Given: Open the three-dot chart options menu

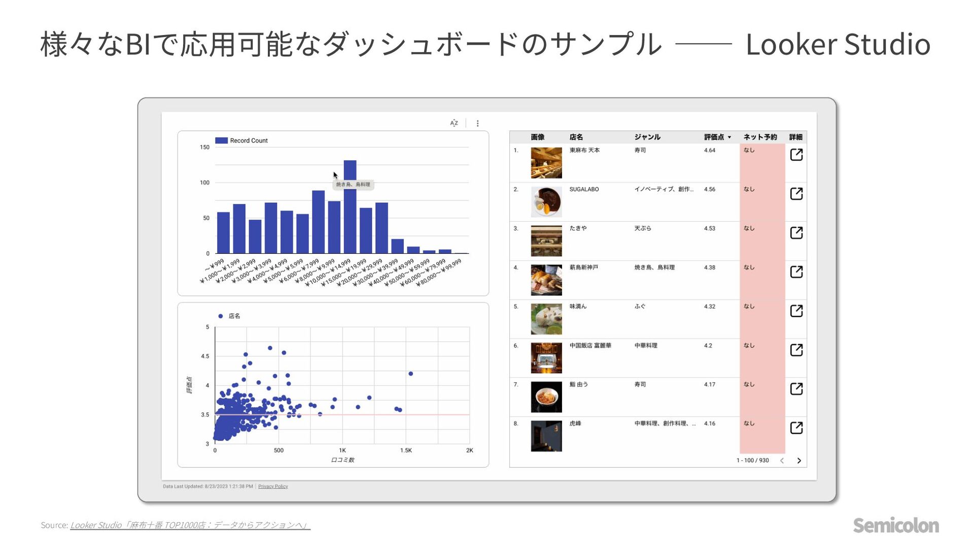Looking at the screenshot, I should [x=477, y=123].
